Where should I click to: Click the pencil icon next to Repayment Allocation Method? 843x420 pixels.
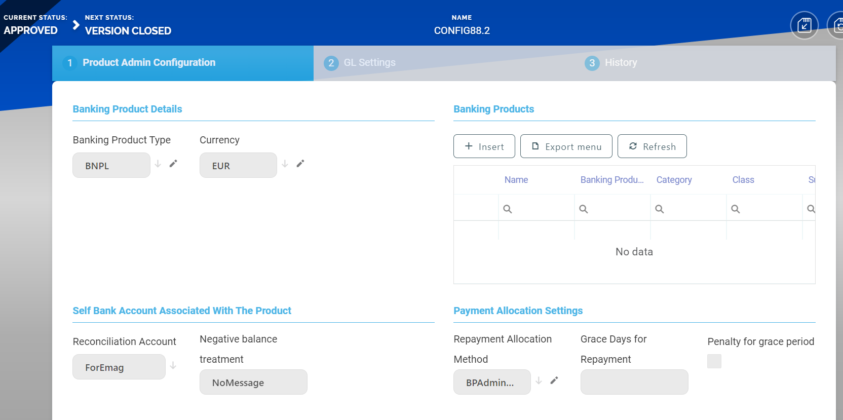click(x=554, y=380)
